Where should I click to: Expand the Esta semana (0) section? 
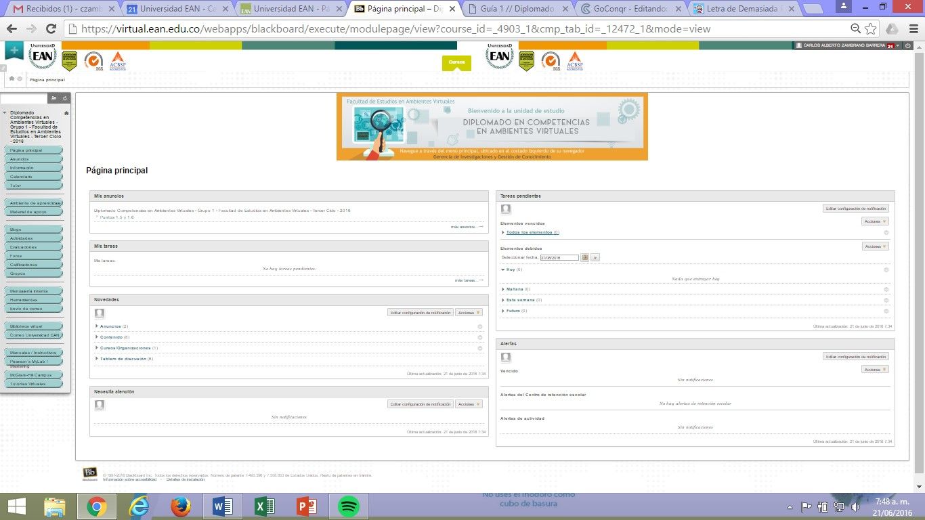(521, 300)
